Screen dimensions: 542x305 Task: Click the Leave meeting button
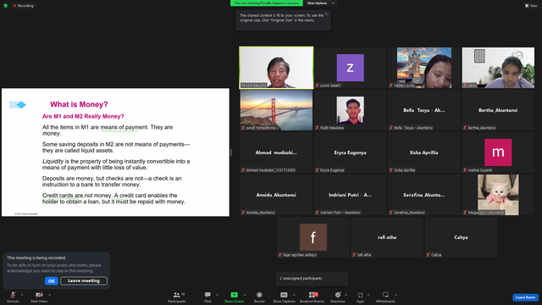point(84,280)
